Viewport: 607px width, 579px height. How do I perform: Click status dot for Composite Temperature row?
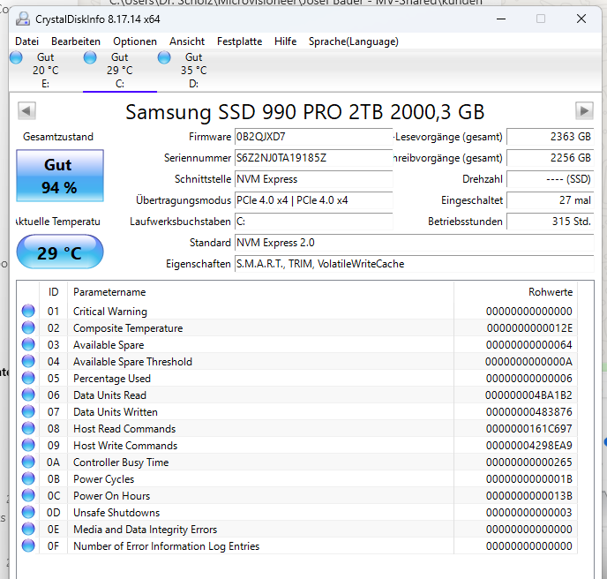[28, 327]
